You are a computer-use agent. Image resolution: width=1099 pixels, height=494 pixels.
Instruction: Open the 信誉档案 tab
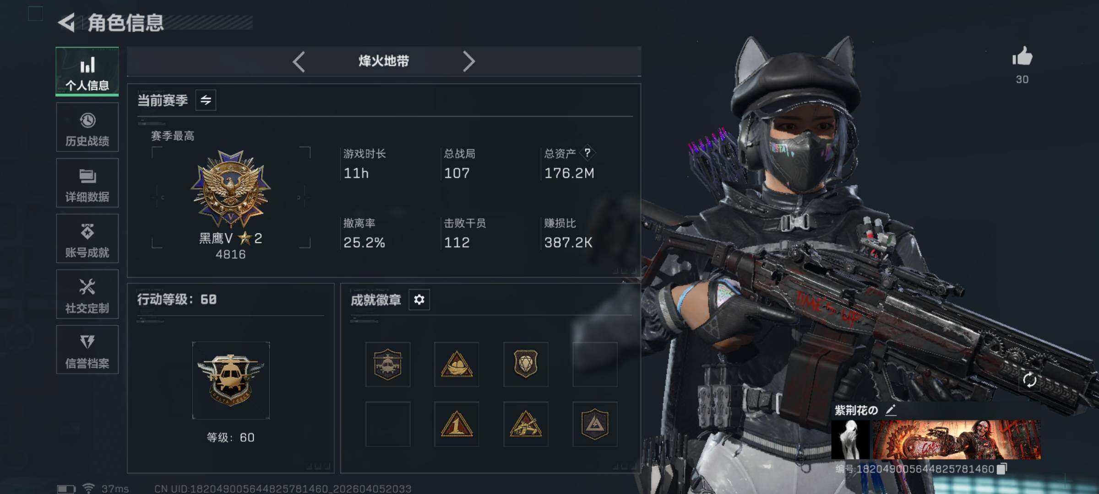coord(87,350)
